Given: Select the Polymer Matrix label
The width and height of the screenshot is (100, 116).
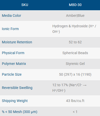Looking at the screenshot, I should (14, 64).
